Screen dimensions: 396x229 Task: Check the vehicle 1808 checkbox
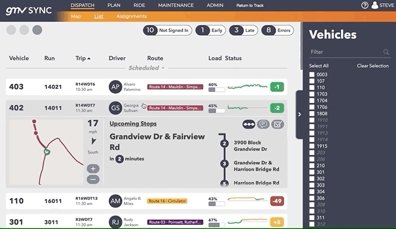point(312,114)
